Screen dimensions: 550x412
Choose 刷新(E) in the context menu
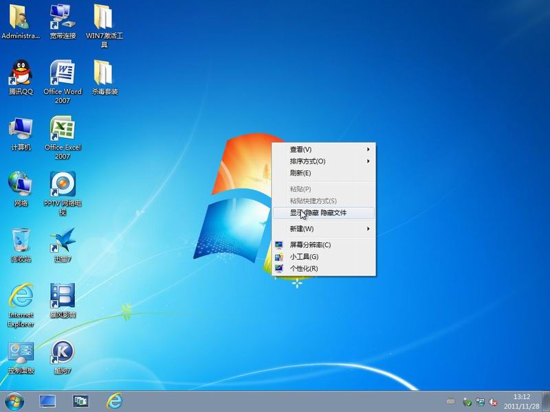coord(324,173)
